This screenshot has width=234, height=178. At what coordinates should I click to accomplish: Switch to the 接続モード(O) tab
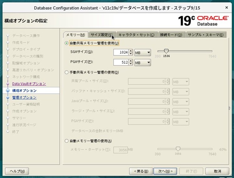[171, 35]
